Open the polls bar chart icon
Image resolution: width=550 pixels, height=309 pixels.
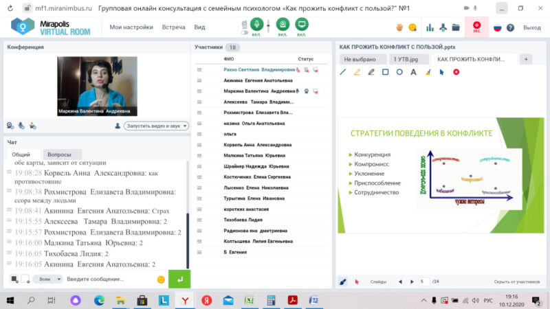tap(430, 27)
